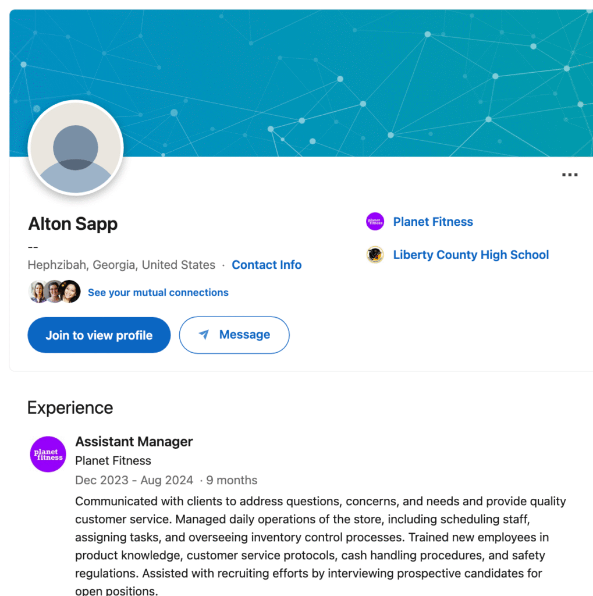
Task: Visit the Liberty County High School link
Action: pos(471,255)
